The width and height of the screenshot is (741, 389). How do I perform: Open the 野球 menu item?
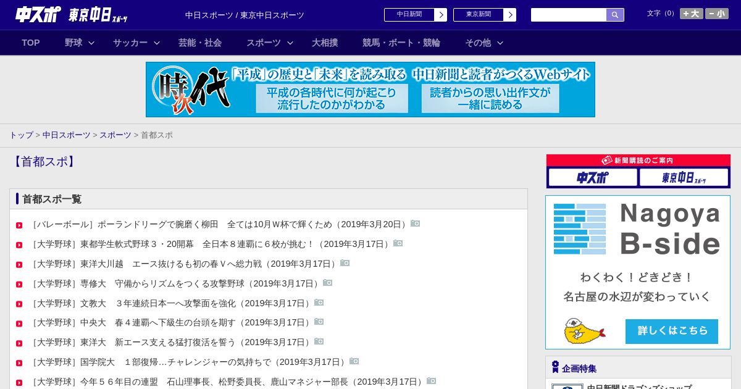click(73, 43)
